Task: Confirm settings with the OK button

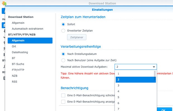Action: pos(165,109)
